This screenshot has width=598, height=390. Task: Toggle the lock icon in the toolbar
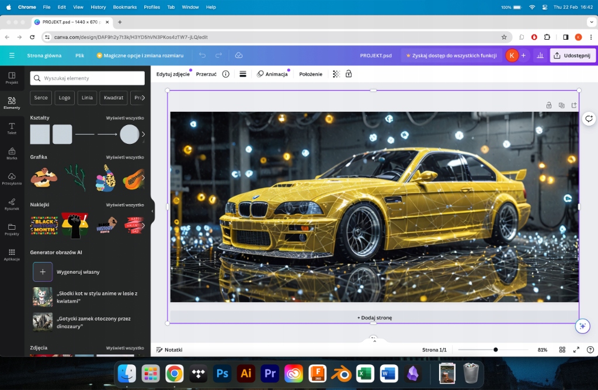click(349, 74)
